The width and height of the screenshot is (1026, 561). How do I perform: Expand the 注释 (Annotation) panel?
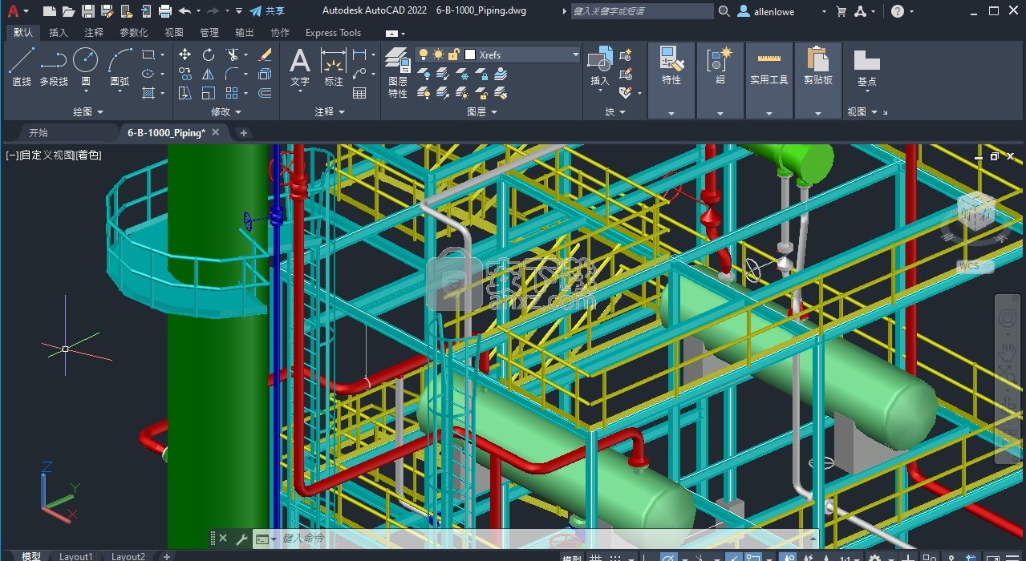(x=330, y=112)
